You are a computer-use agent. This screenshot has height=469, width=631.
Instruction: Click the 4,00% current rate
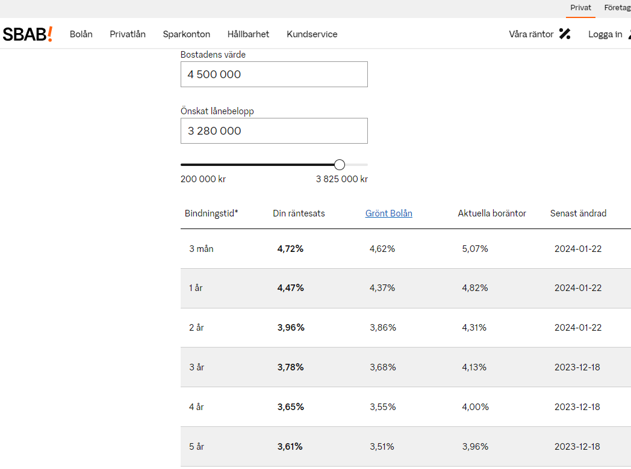pos(475,406)
